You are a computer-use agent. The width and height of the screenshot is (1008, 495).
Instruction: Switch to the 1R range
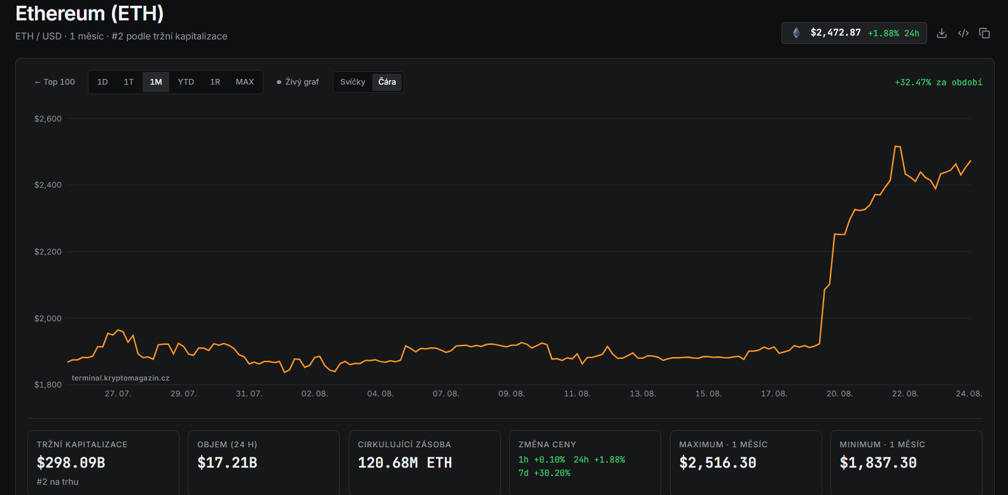[215, 82]
